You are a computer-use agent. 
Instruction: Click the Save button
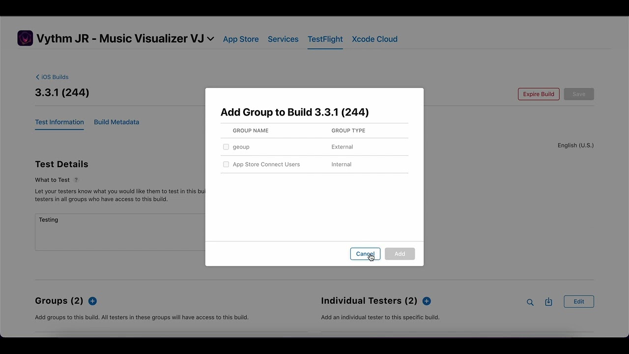click(x=579, y=94)
